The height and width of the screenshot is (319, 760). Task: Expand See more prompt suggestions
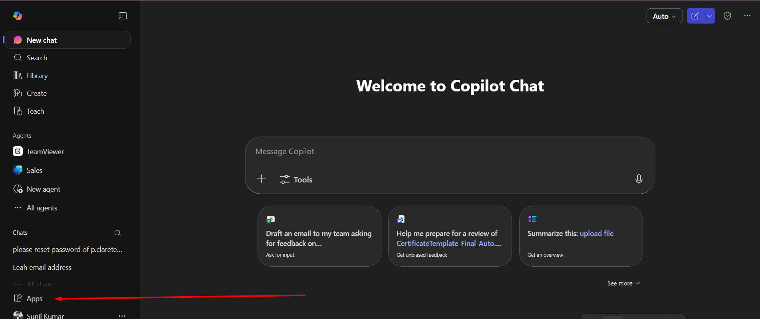tap(623, 283)
